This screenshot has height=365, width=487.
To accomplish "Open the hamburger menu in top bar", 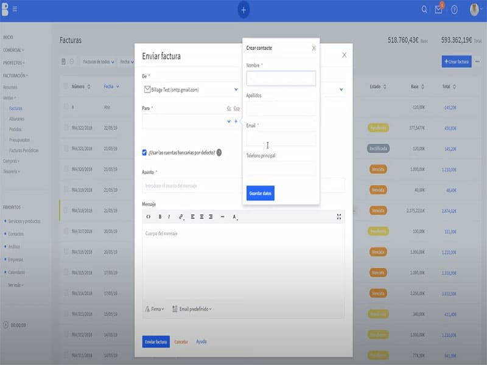I will pyautogui.click(x=15, y=9).
